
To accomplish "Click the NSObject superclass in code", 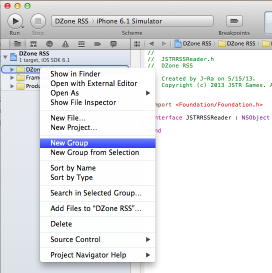I will click(255, 117).
